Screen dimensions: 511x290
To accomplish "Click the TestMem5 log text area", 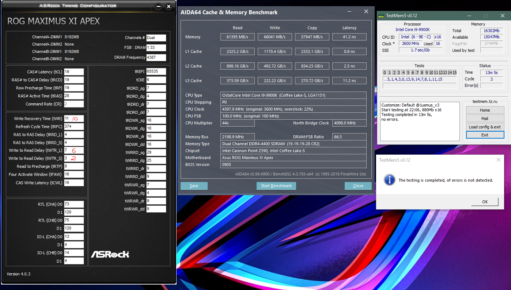I will pyautogui.click(x=420, y=121).
